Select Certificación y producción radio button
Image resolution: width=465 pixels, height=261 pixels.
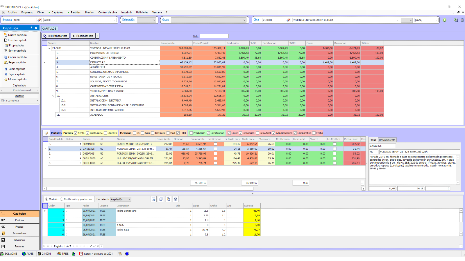pos(62,199)
